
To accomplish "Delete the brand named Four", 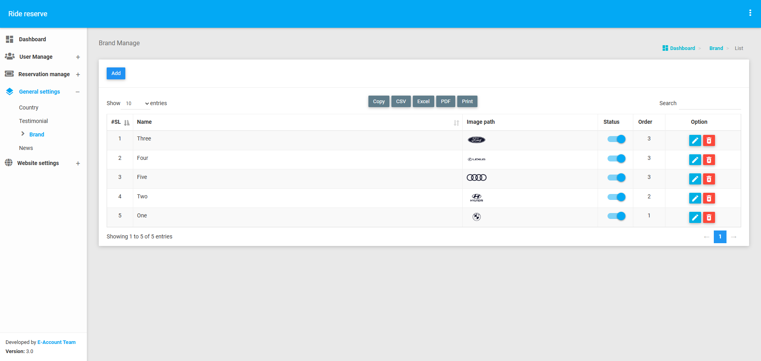I will point(709,160).
